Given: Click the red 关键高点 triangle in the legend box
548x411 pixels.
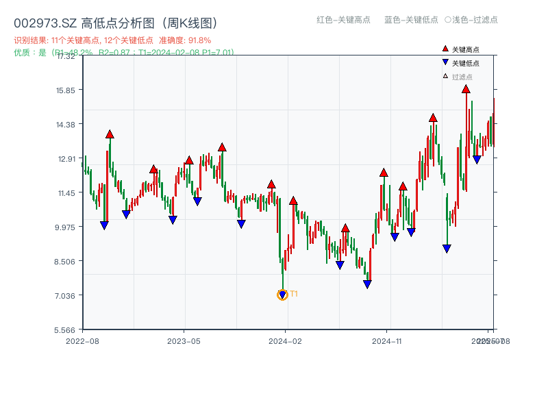Looking at the screenshot, I should (445, 48).
